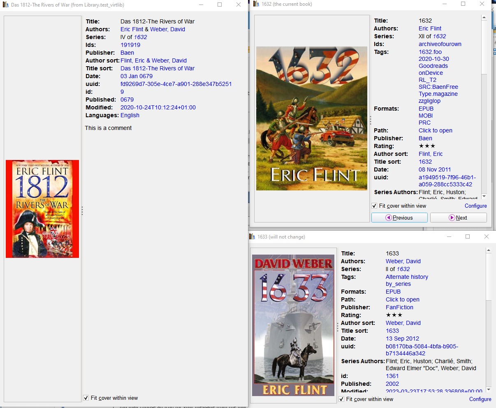Viewport: 496px width, 408px height.
Task: Click the 1633 book cover image
Action: [293, 326]
